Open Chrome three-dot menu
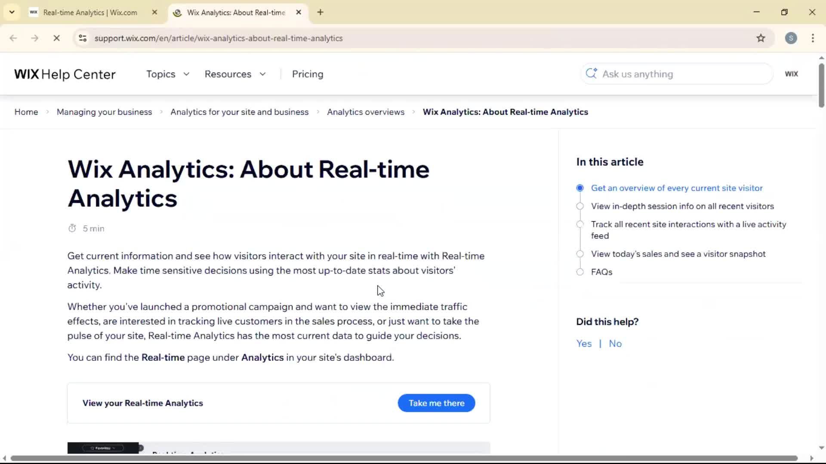826x464 pixels. pos(813,38)
